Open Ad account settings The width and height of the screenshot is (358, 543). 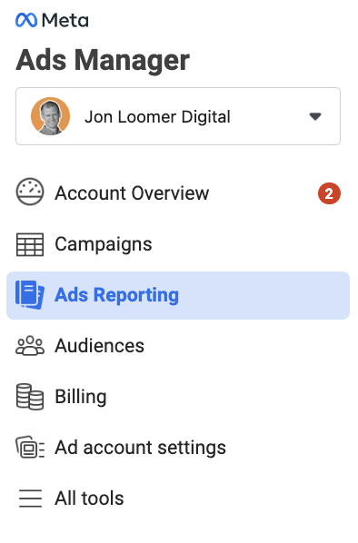[x=178, y=448]
